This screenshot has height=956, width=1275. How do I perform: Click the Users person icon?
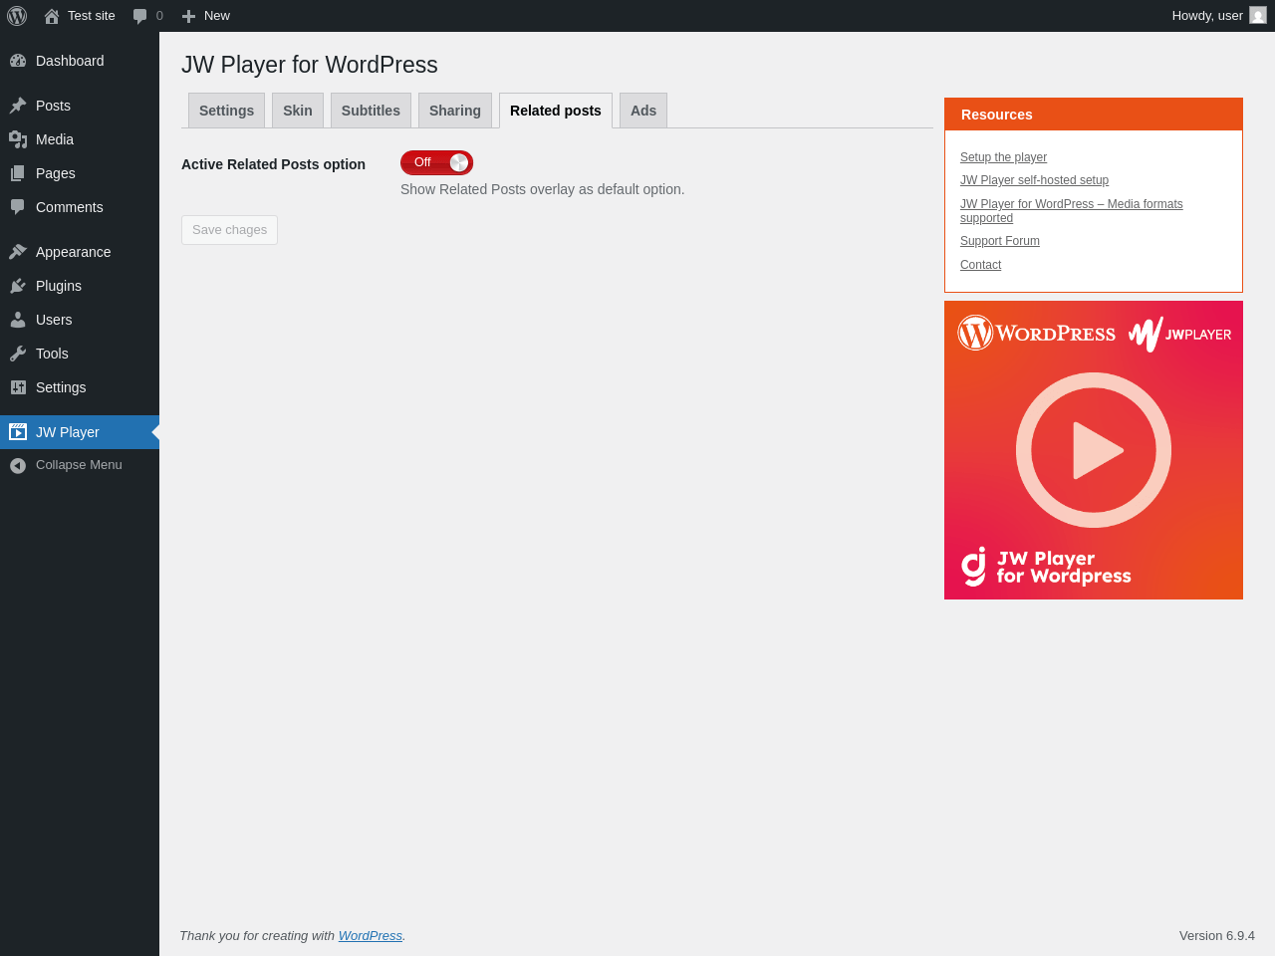(18, 320)
